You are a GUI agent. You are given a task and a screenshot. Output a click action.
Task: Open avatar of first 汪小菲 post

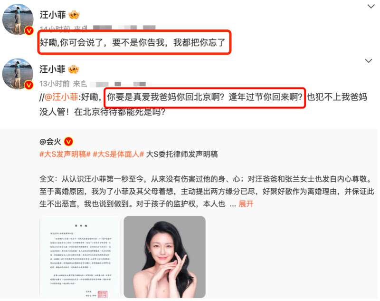18,19
